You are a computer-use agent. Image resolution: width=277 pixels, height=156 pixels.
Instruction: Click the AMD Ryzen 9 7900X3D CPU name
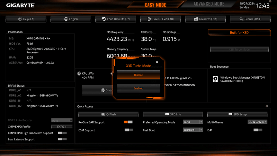[x=46, y=51]
